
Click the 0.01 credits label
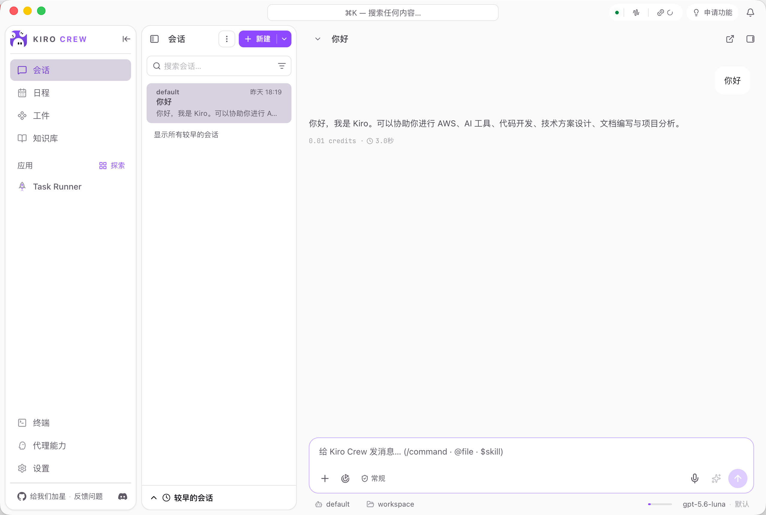[x=332, y=141]
